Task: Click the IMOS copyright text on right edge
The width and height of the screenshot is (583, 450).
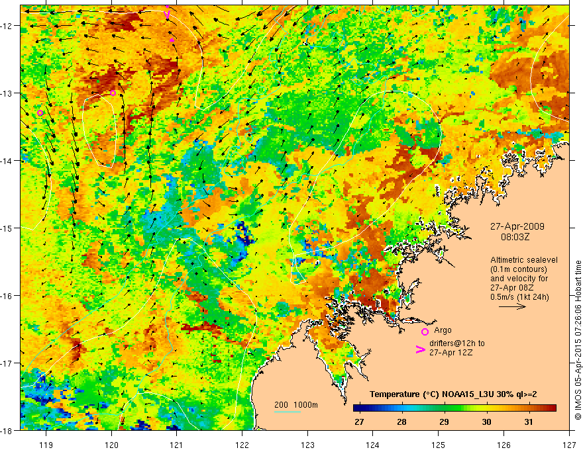Action: point(578,340)
